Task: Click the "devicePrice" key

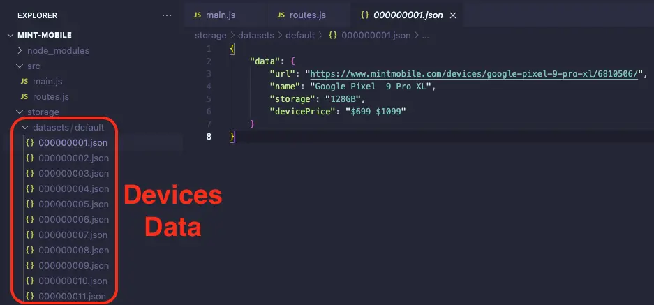Action: coord(302,112)
